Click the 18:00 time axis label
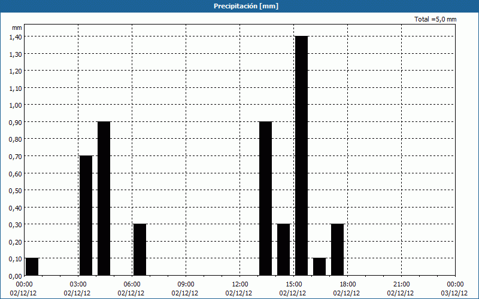This screenshot has height=299, width=479. 348,285
